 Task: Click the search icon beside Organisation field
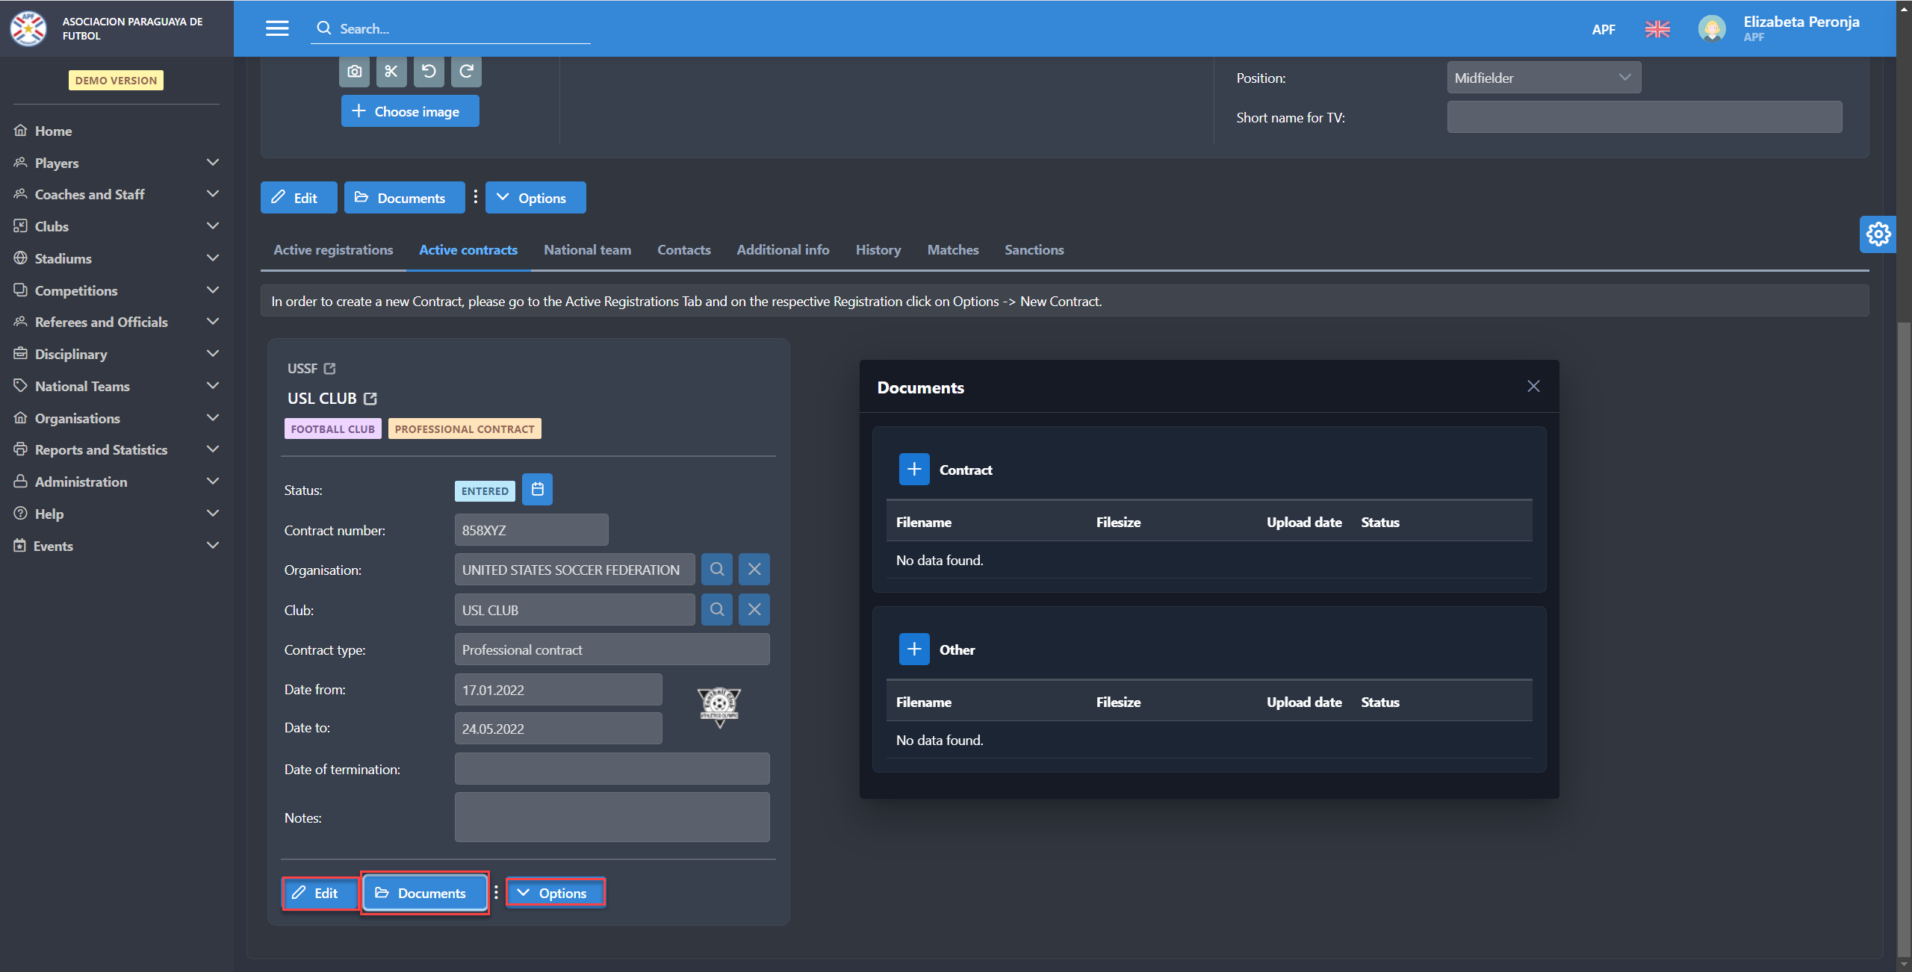[x=716, y=570]
